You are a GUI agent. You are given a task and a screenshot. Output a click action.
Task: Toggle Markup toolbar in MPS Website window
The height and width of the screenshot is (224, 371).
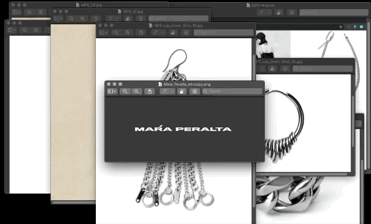tap(292, 12)
